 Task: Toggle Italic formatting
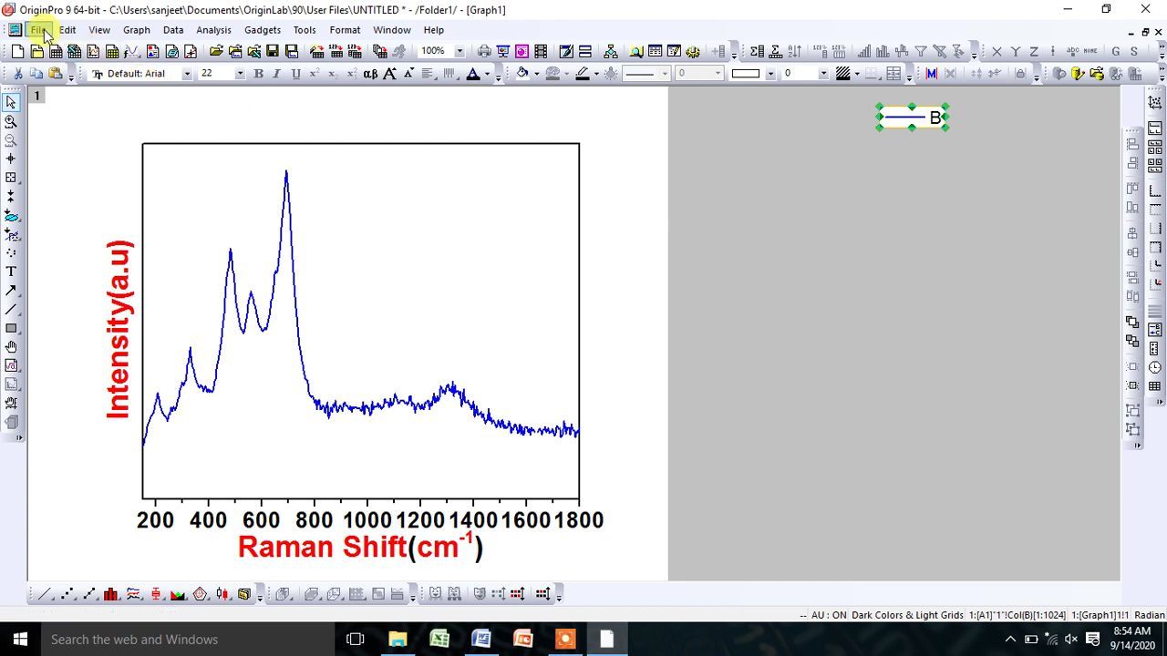pos(277,74)
